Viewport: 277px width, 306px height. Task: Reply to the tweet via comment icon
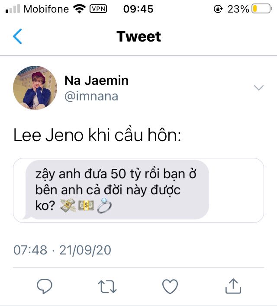pyautogui.click(x=45, y=286)
